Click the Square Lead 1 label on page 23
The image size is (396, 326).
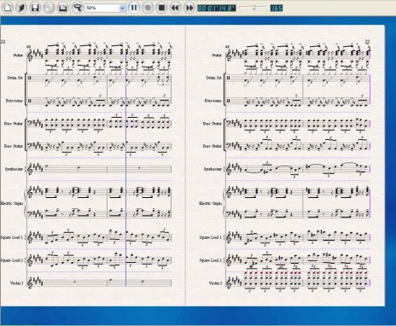[211, 237]
